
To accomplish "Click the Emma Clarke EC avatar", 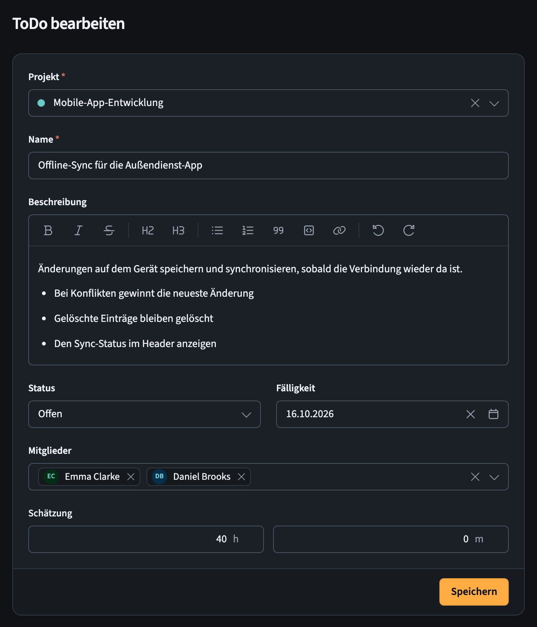I will coord(51,477).
